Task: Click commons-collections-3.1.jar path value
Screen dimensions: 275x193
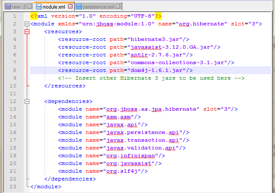Action: coord(177,62)
